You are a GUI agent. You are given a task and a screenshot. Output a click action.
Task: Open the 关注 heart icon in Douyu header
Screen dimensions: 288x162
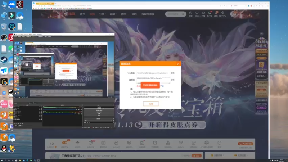(x=197, y=13)
